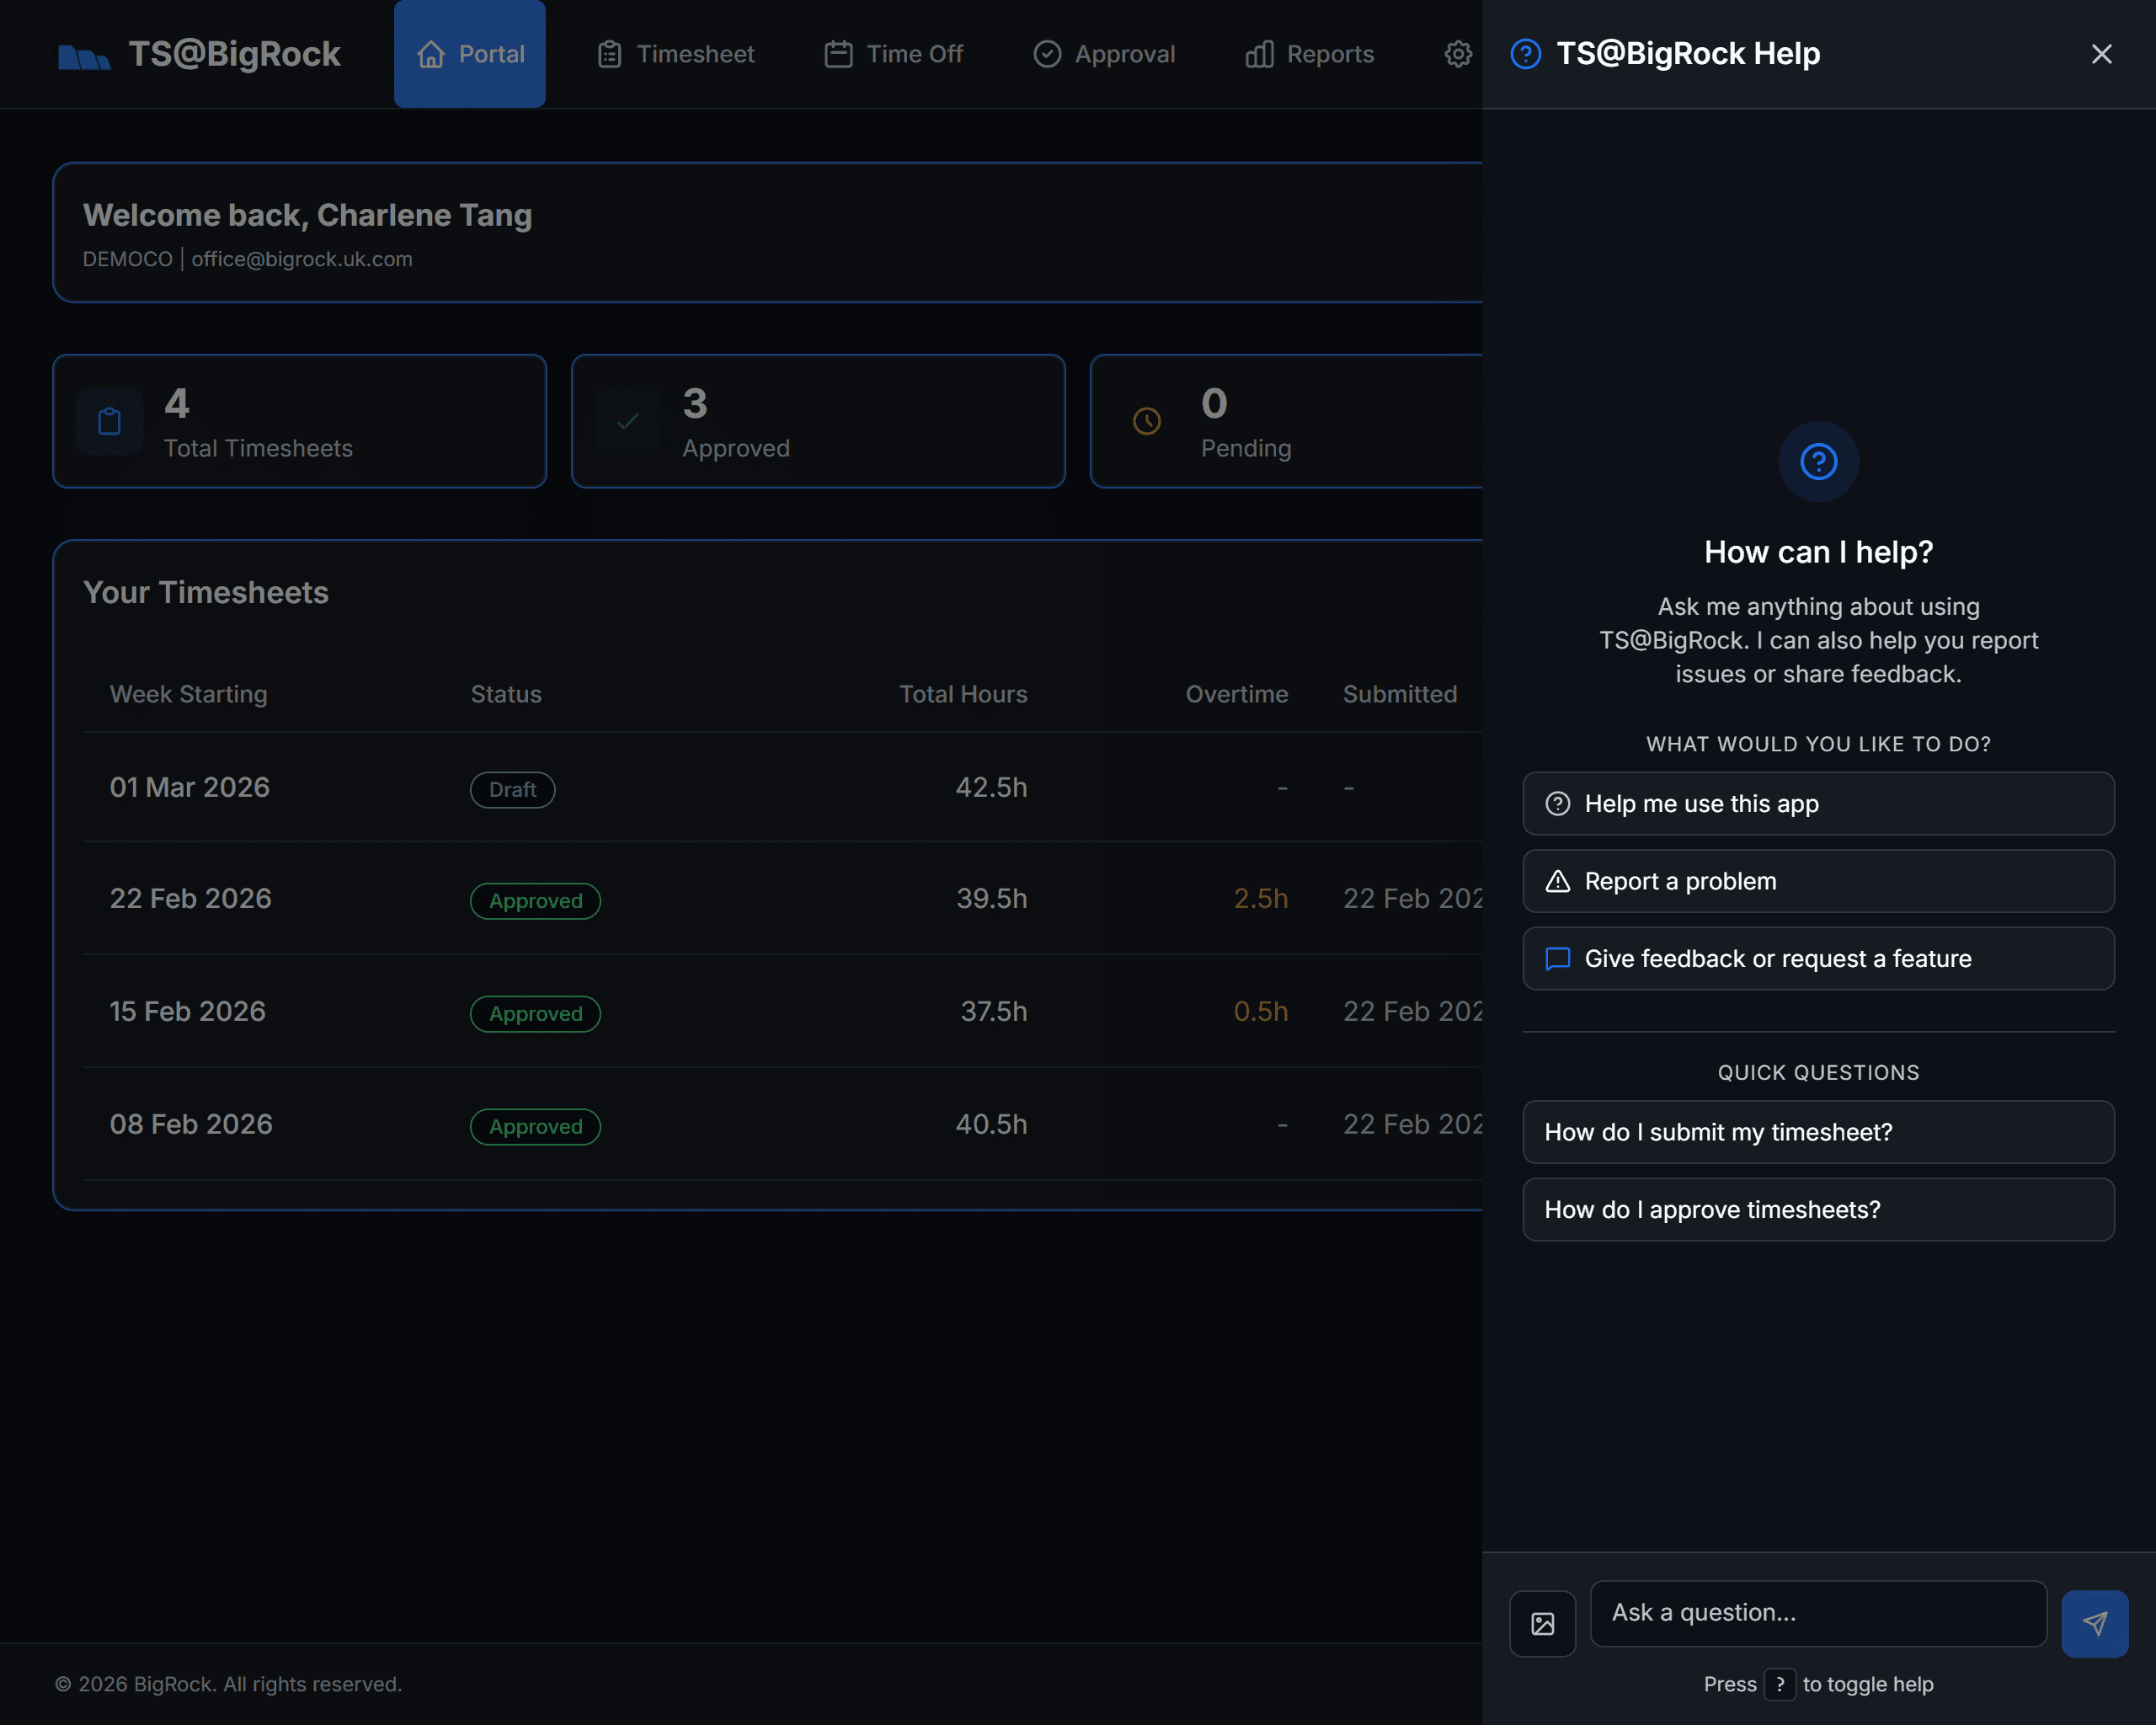Click the image attachment icon in help panel
The height and width of the screenshot is (1725, 2156).
1542,1623
